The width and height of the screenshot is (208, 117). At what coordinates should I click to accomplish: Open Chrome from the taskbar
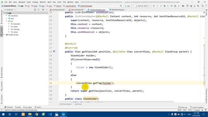pyautogui.click(x=37, y=114)
